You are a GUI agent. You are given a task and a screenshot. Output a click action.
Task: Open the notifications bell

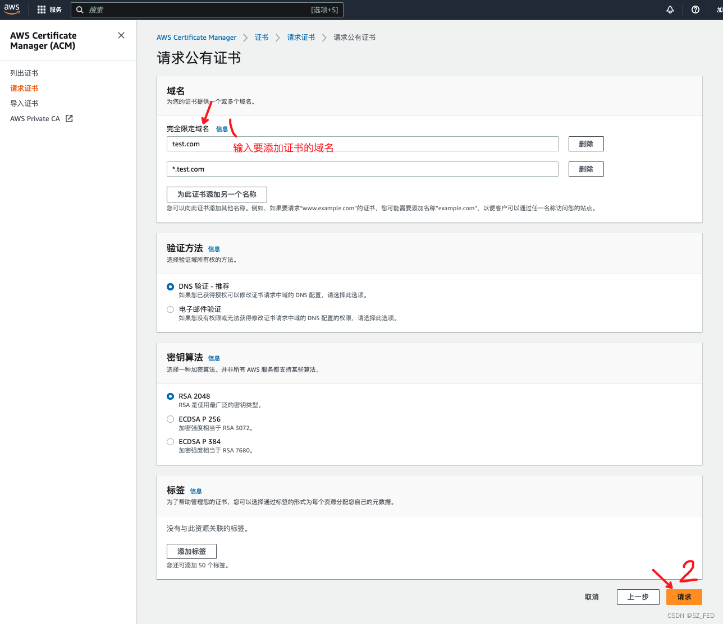pyautogui.click(x=670, y=10)
